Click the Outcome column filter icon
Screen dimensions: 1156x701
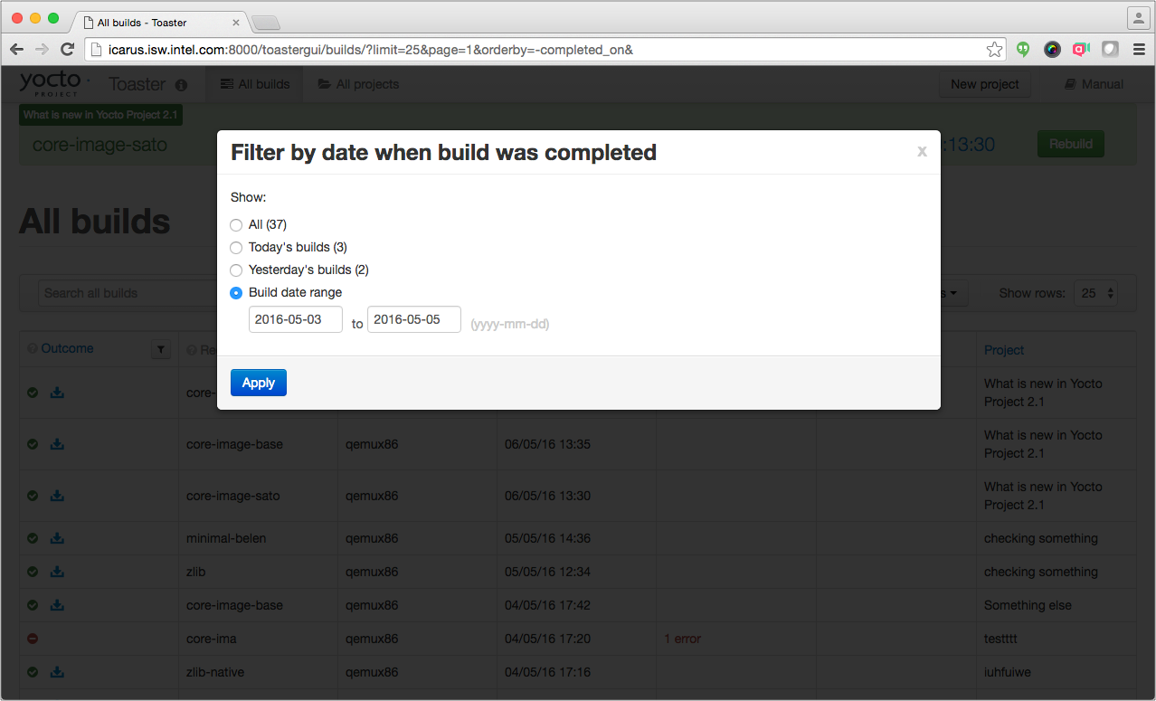point(161,349)
